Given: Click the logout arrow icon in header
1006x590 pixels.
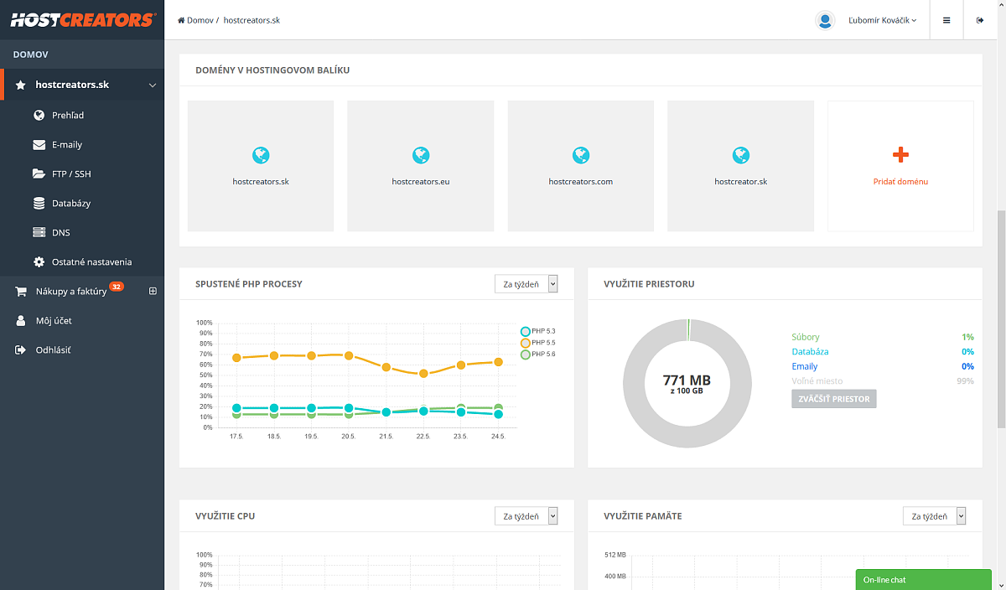Looking at the screenshot, I should point(980,20).
